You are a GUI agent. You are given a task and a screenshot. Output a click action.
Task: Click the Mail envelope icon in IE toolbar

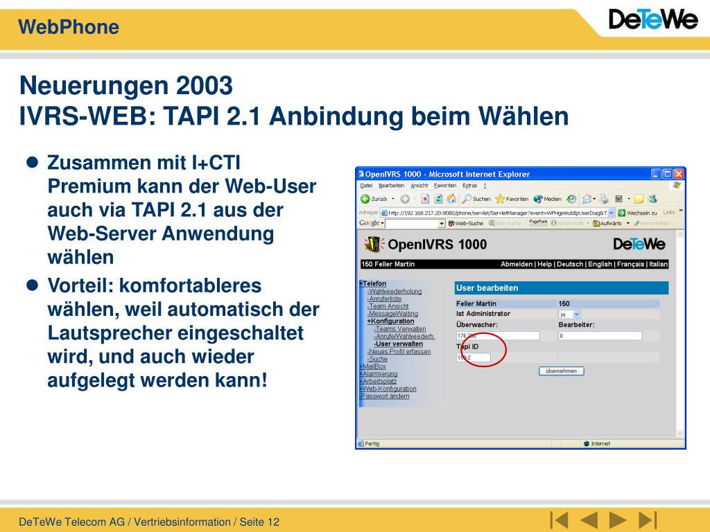pos(587,199)
